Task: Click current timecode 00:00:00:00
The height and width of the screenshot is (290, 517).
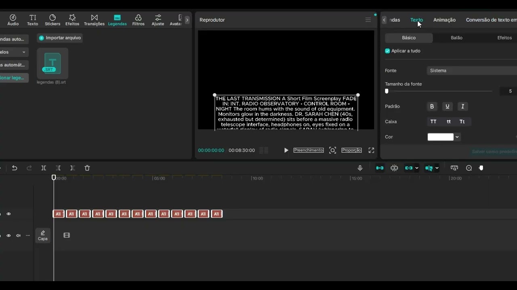Action: pyautogui.click(x=211, y=150)
